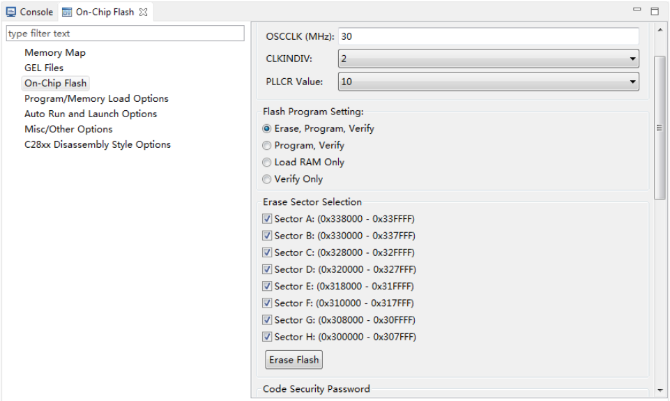Open Program/Memory Load Options
The width and height of the screenshot is (670, 401).
(96, 99)
